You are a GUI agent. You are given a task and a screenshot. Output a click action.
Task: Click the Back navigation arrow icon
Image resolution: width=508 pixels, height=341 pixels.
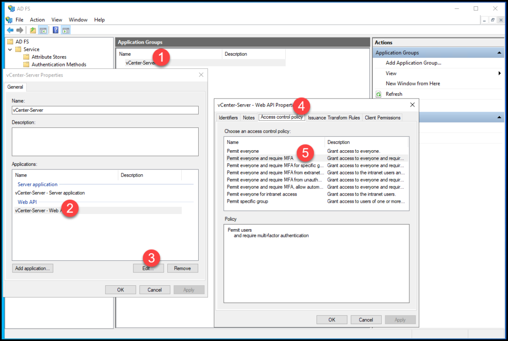(10, 30)
